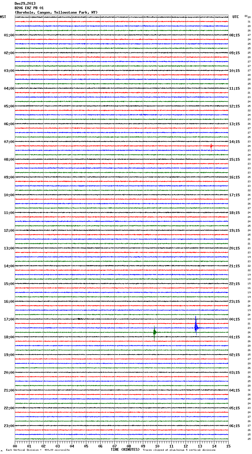Click the 18:15 UTC time label
The height and width of the screenshot is (454, 252).
235,213
